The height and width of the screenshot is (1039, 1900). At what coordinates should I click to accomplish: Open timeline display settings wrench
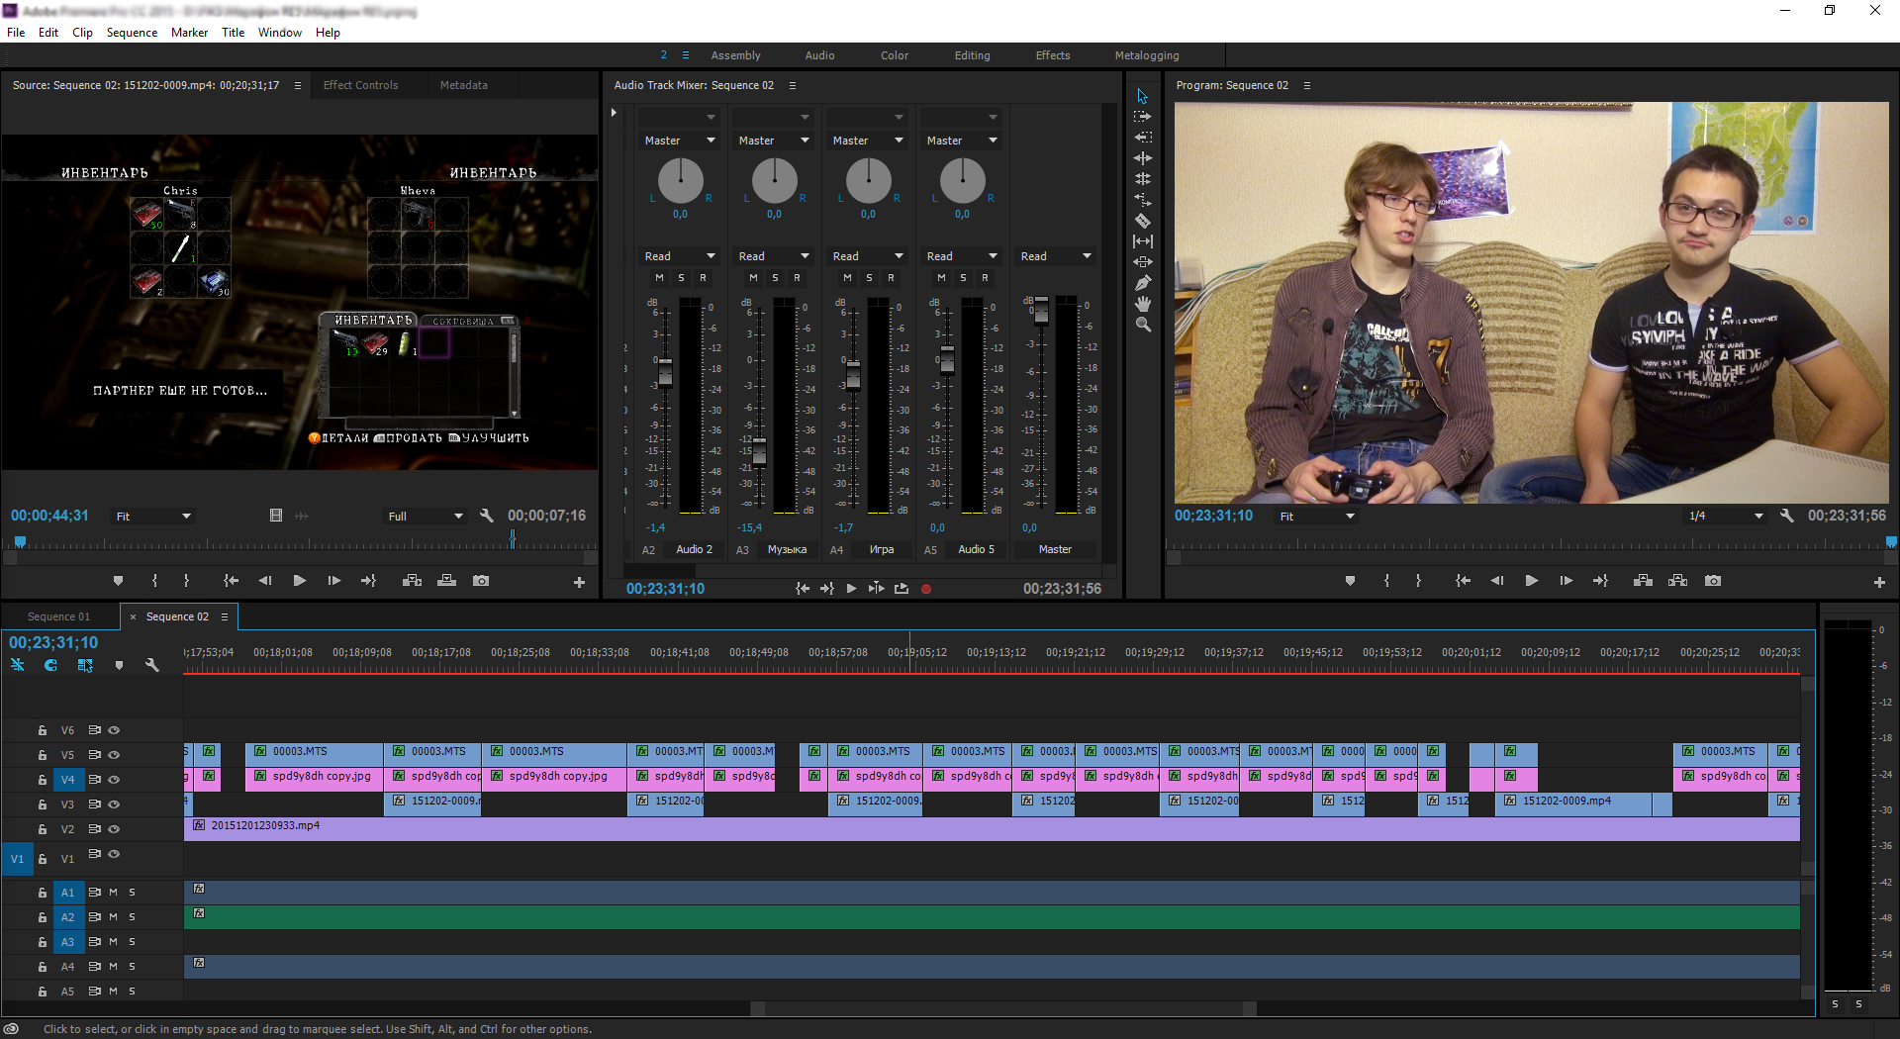click(x=151, y=665)
